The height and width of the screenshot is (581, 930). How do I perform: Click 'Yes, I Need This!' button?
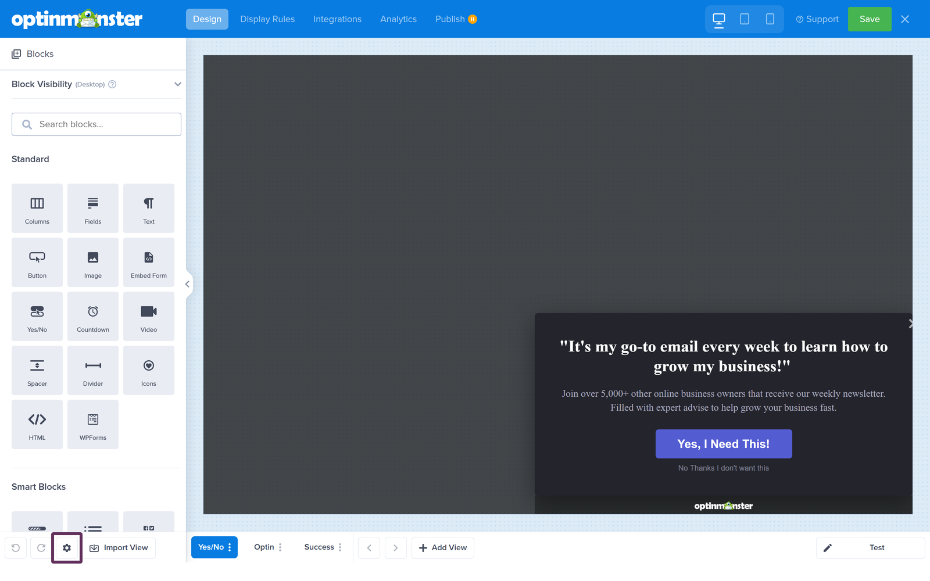pos(724,444)
